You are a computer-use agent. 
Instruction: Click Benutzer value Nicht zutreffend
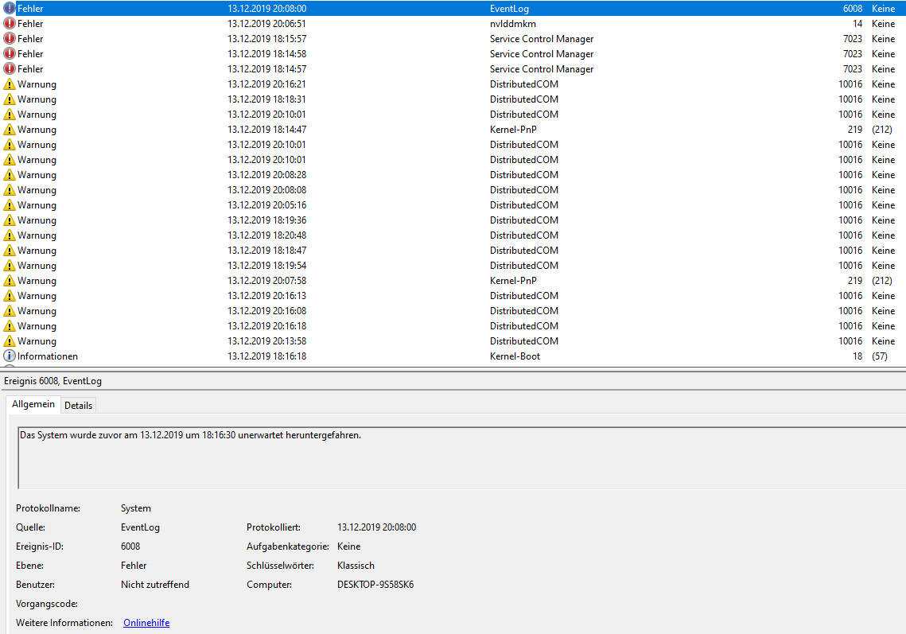coord(155,585)
